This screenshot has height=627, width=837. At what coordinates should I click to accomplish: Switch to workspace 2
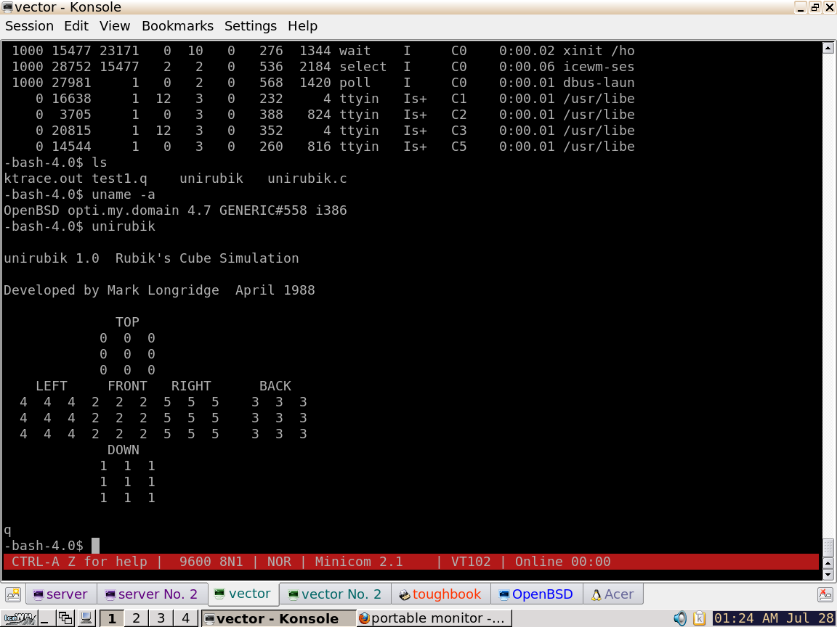[136, 618]
